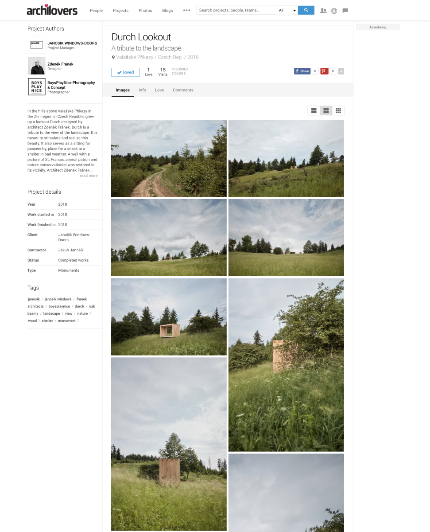The width and height of the screenshot is (430, 532).
Task: Click the BoysPlayNice photographer logo
Action: click(x=36, y=87)
